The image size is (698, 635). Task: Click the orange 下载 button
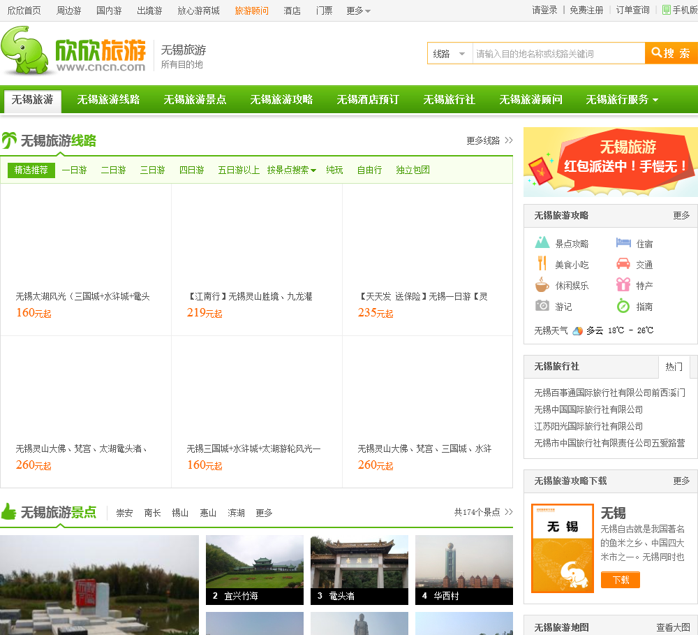pyautogui.click(x=621, y=580)
